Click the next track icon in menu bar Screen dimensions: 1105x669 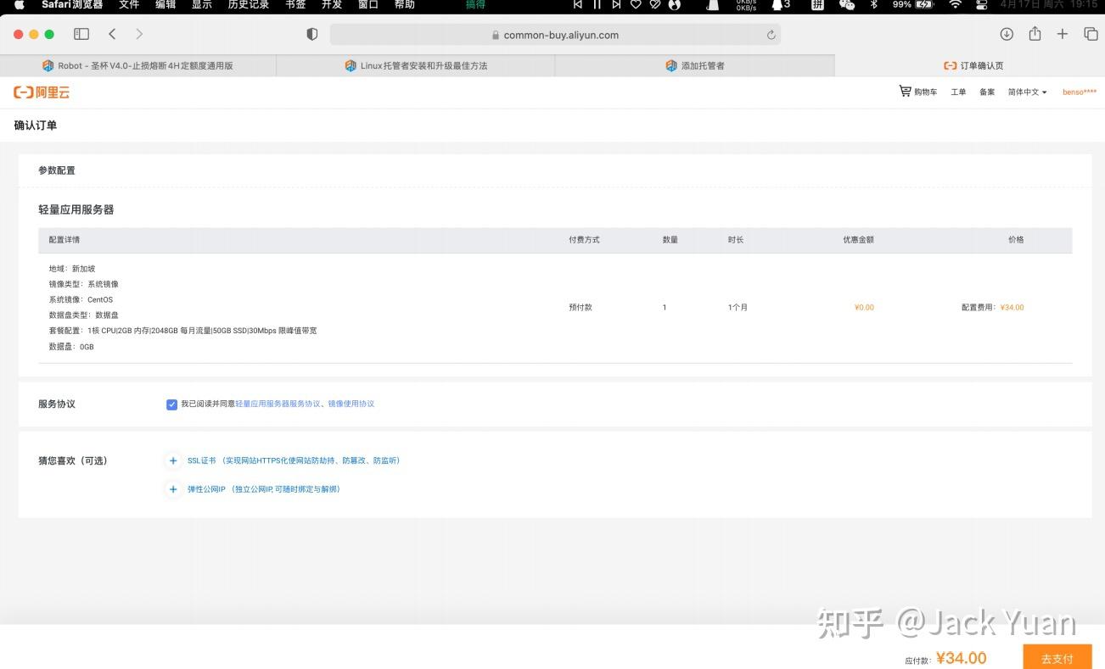tap(616, 4)
